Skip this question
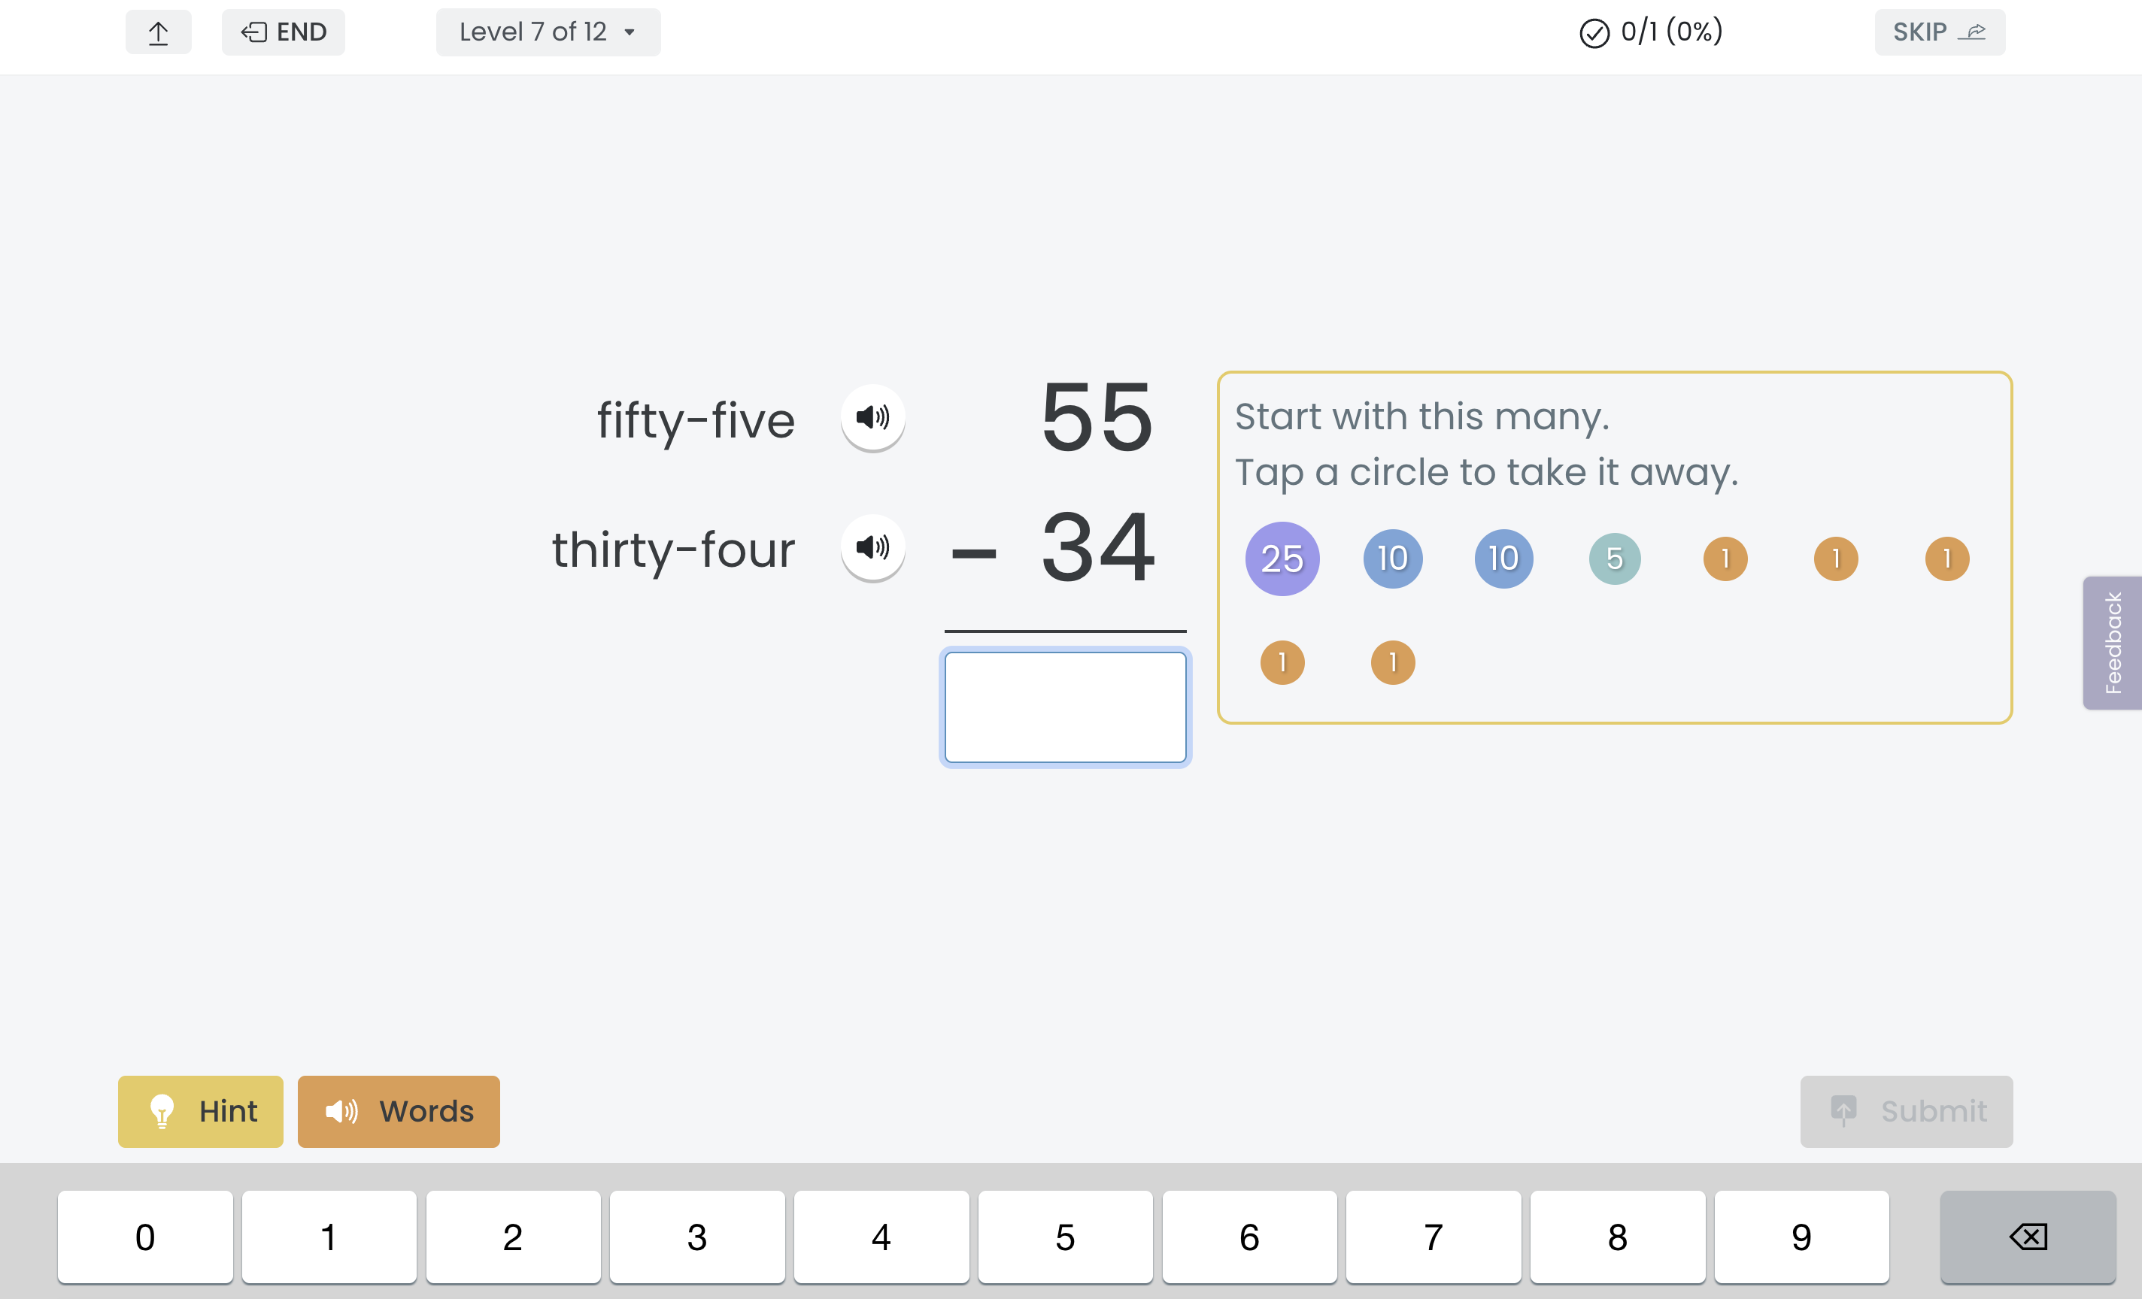 click(1940, 32)
